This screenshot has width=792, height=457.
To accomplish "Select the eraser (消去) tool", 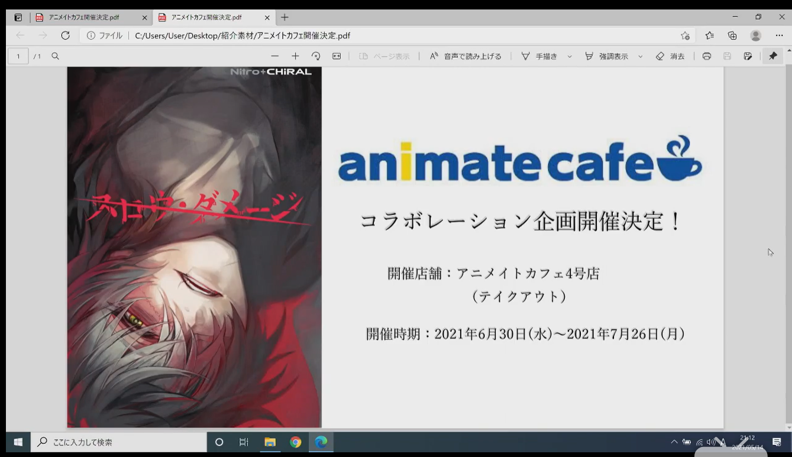I will coord(670,56).
